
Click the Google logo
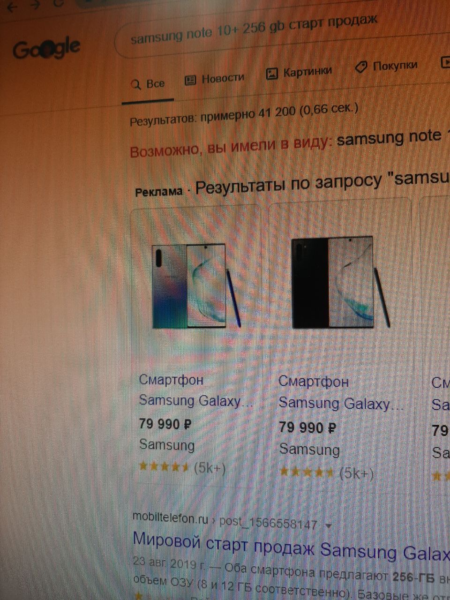pyautogui.click(x=46, y=49)
